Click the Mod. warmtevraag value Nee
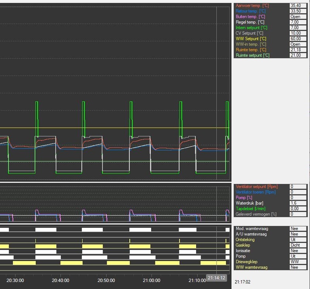310x289 pixels. coord(298,229)
